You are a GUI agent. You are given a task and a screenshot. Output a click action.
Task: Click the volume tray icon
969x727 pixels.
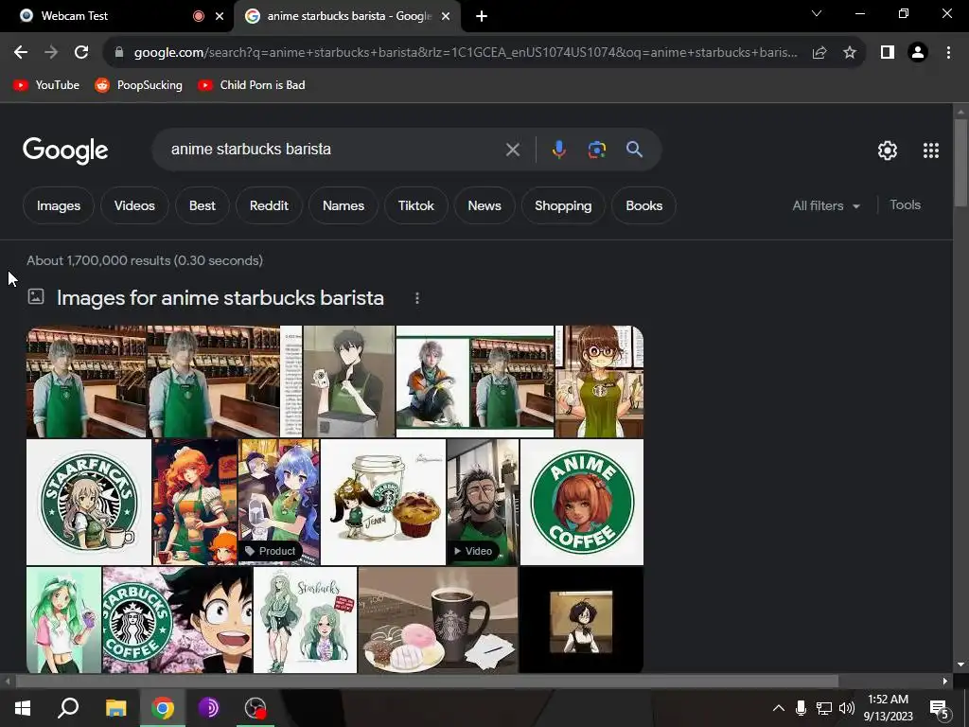tap(847, 708)
